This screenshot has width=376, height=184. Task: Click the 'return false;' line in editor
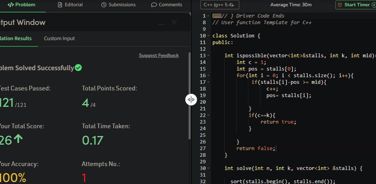[256, 149]
